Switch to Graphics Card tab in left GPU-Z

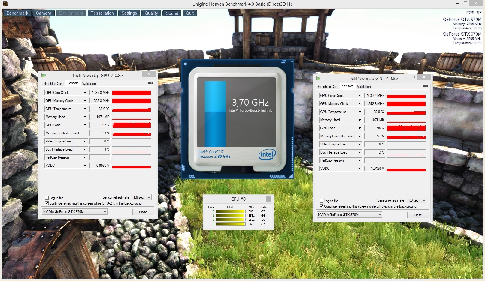53,84
